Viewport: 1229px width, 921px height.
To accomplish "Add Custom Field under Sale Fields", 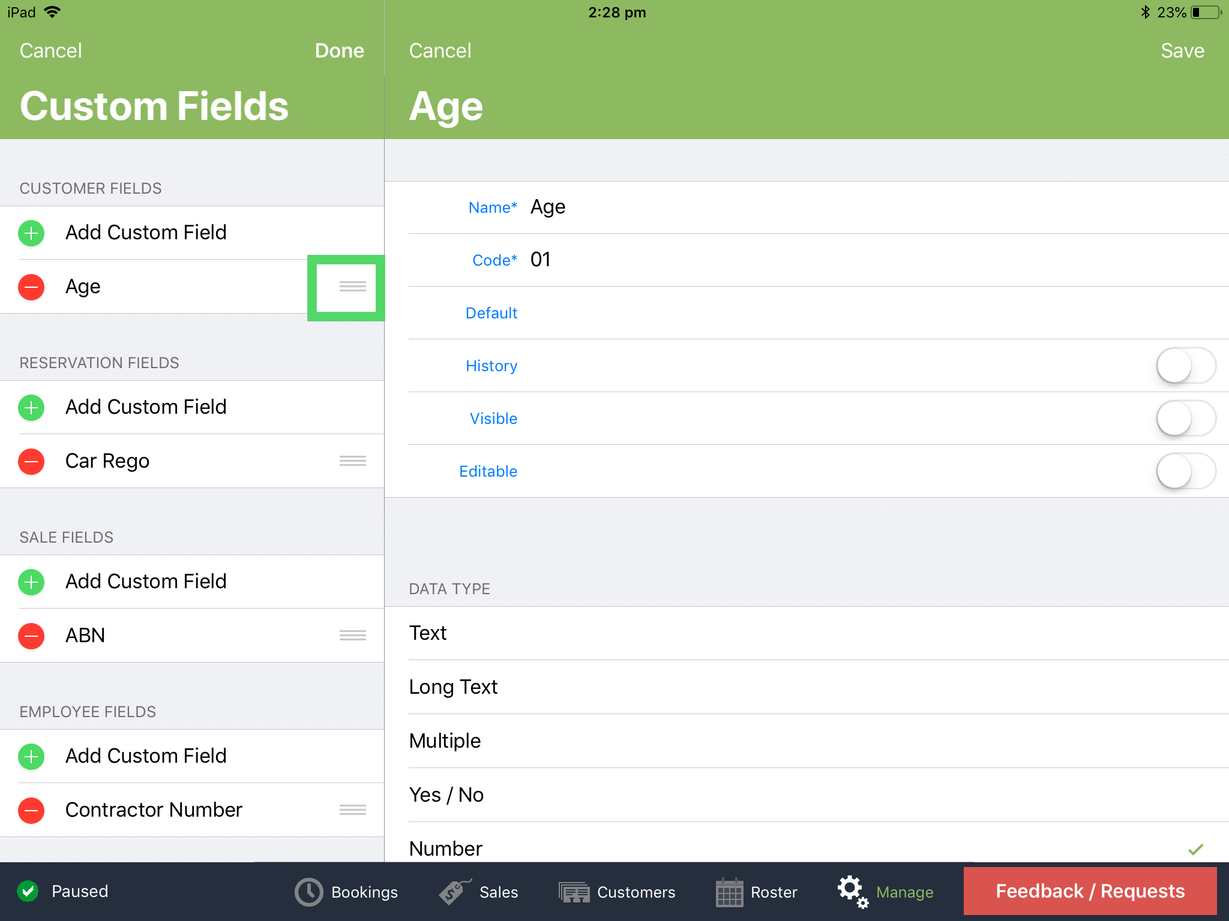I will coord(192,582).
